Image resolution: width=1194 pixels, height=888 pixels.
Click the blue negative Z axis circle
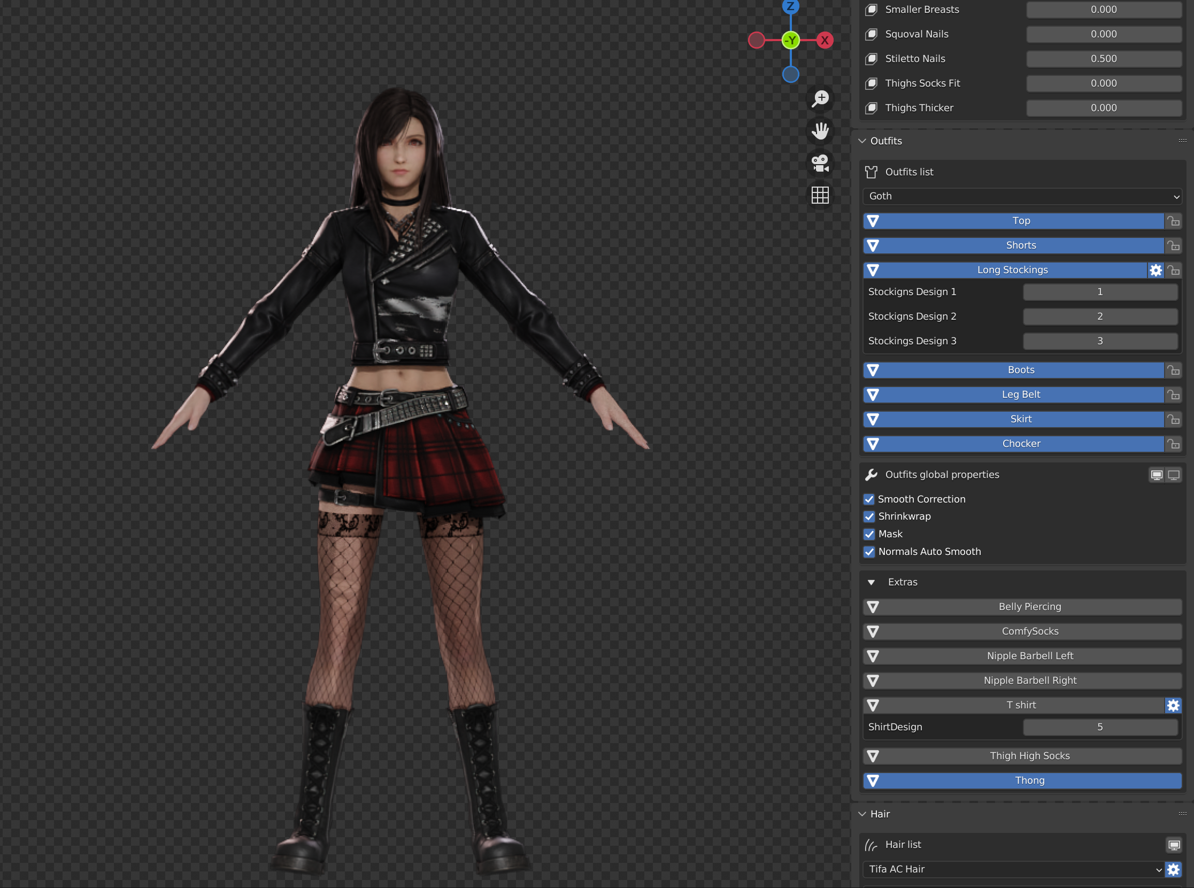tap(790, 74)
